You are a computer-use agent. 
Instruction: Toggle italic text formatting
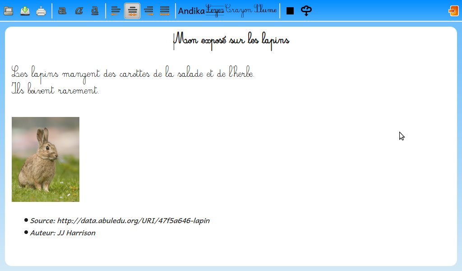(x=79, y=11)
